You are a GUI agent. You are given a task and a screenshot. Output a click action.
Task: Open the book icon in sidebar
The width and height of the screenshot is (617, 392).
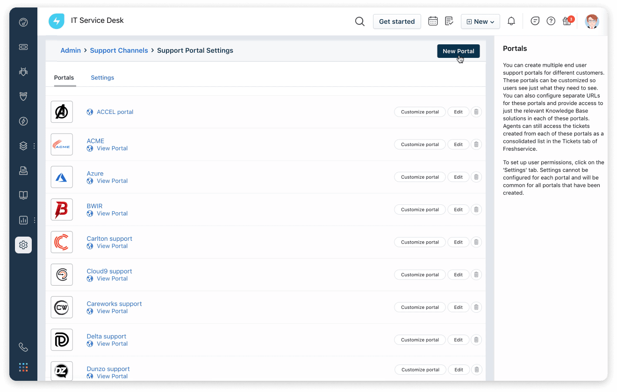point(23,195)
